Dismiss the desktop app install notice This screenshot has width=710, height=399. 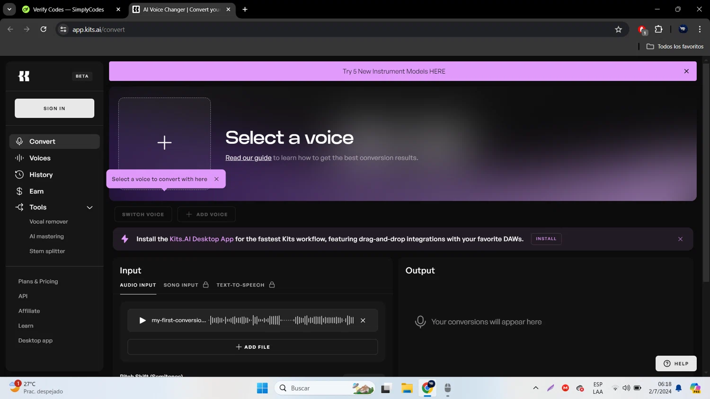coord(680,239)
